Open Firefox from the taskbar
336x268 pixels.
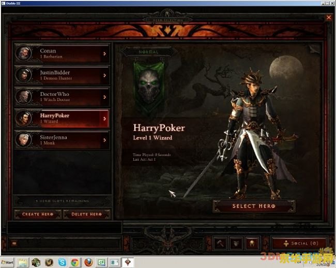point(88,262)
